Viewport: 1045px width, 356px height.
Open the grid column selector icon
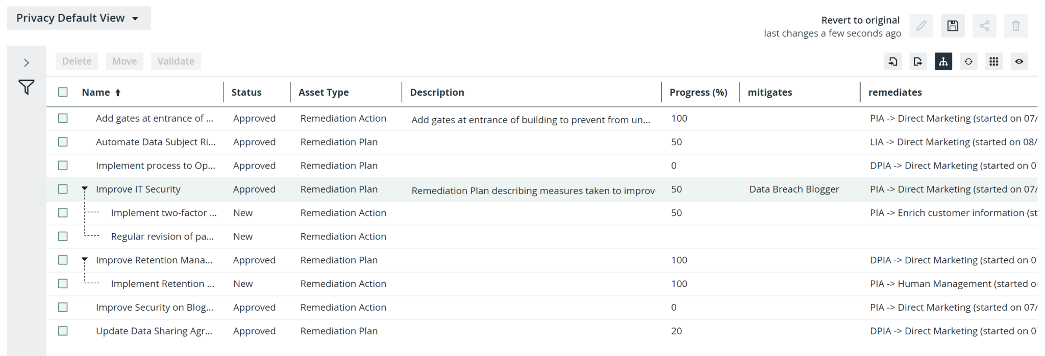coord(993,62)
